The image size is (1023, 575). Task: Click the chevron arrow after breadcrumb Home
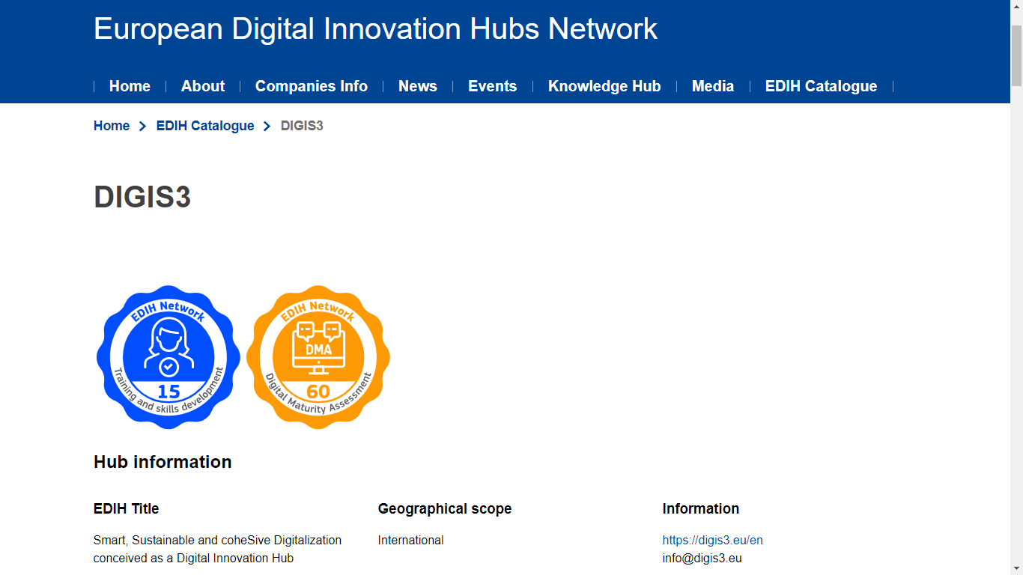tap(143, 127)
